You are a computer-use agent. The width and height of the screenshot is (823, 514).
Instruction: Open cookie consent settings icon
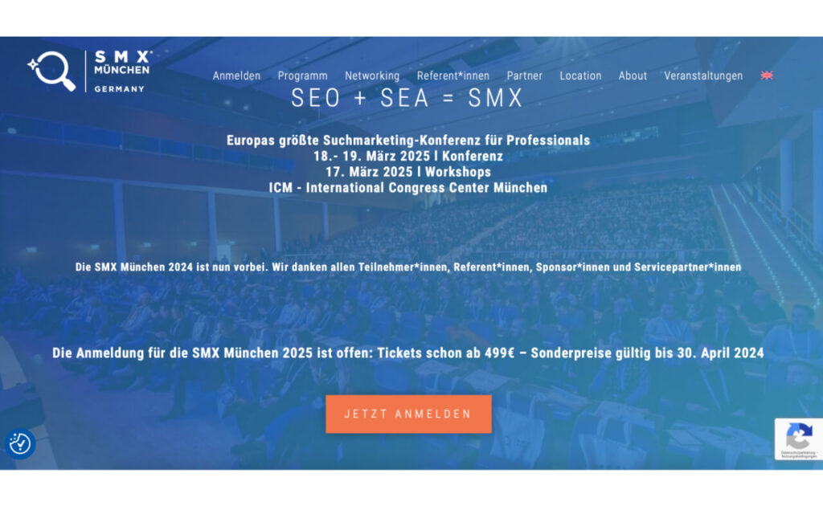pos(20,443)
